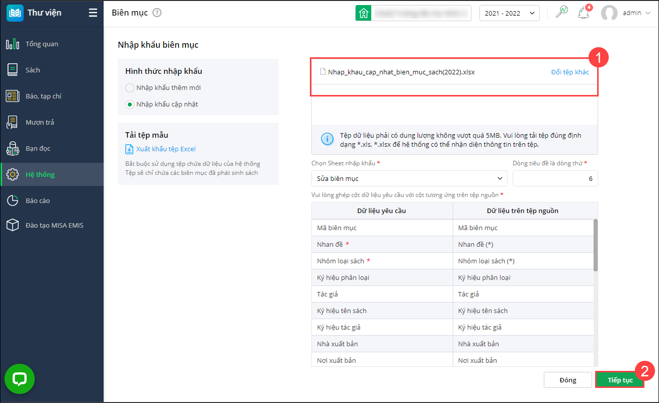Image resolution: width=659 pixels, height=403 pixels.
Task: Click the mapping table vertical scrollbar
Action: pos(596,245)
